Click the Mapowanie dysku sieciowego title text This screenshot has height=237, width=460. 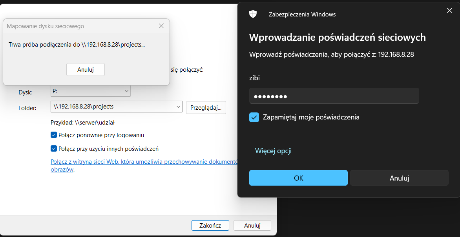click(x=46, y=26)
